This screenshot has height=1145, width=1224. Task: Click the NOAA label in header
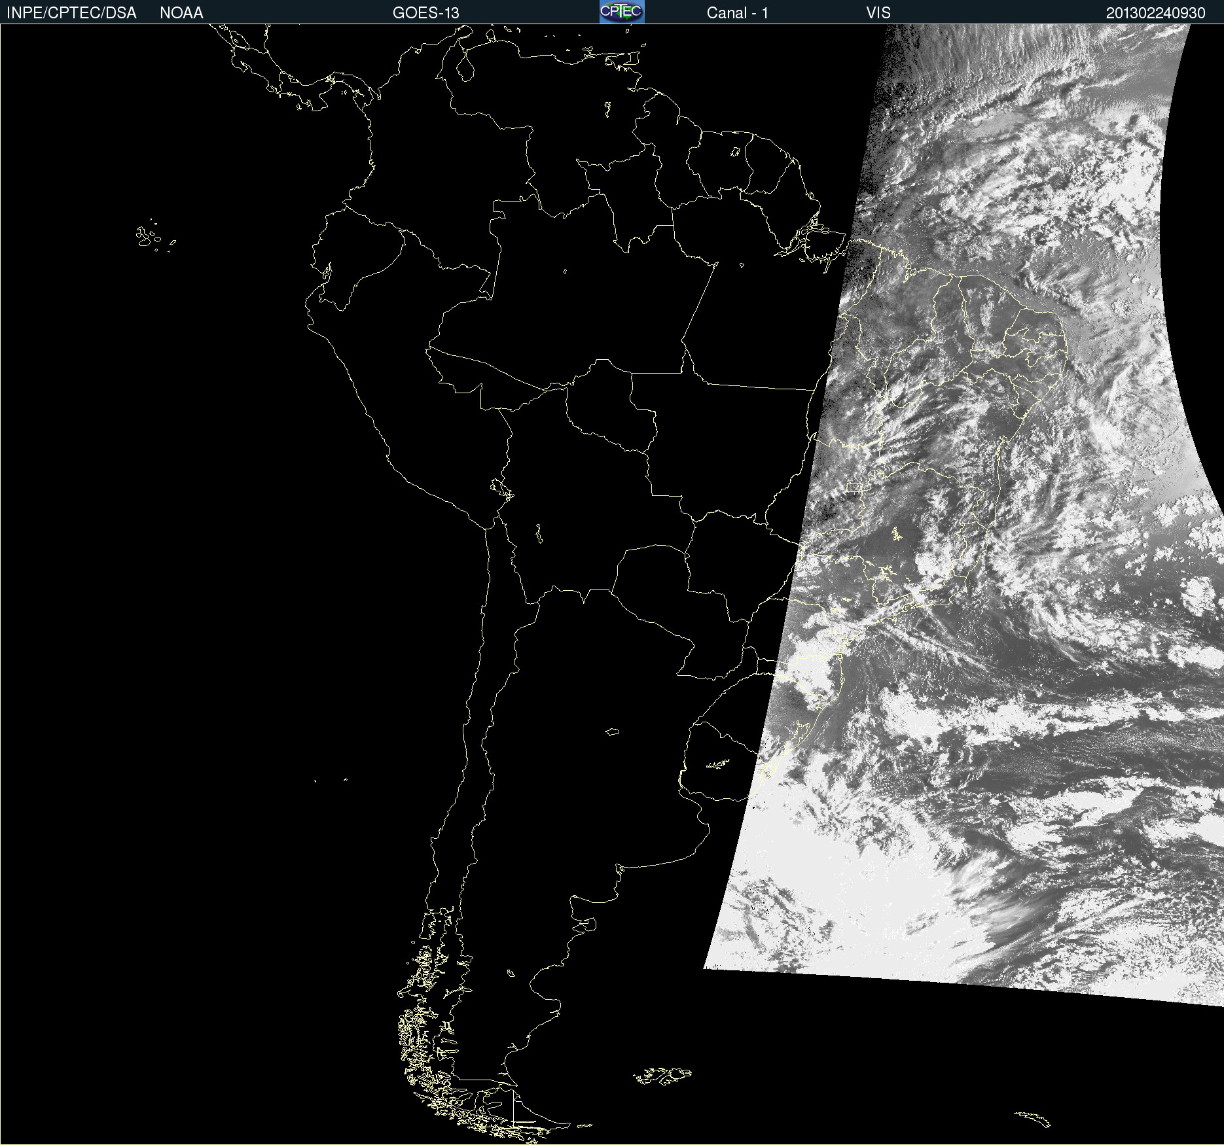coord(181,13)
